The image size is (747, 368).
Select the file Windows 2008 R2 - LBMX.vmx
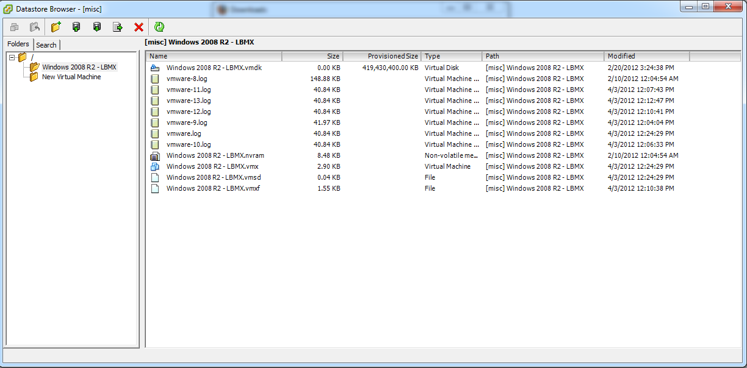click(x=214, y=166)
